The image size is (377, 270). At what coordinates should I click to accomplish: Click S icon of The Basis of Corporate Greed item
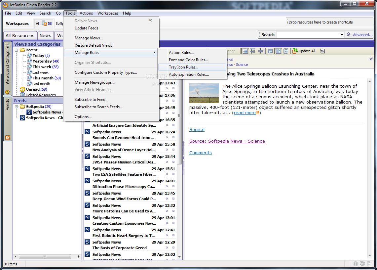click(87, 242)
